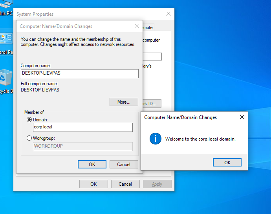Select the Domain radio button
Image resolution: width=271 pixels, height=214 pixels.
point(29,120)
